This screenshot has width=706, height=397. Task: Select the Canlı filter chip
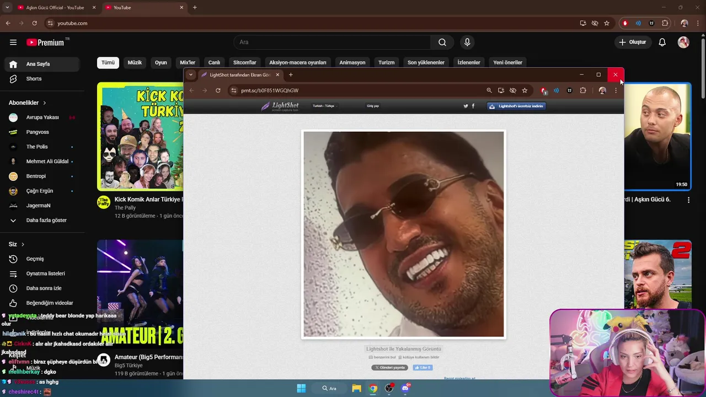(214, 62)
